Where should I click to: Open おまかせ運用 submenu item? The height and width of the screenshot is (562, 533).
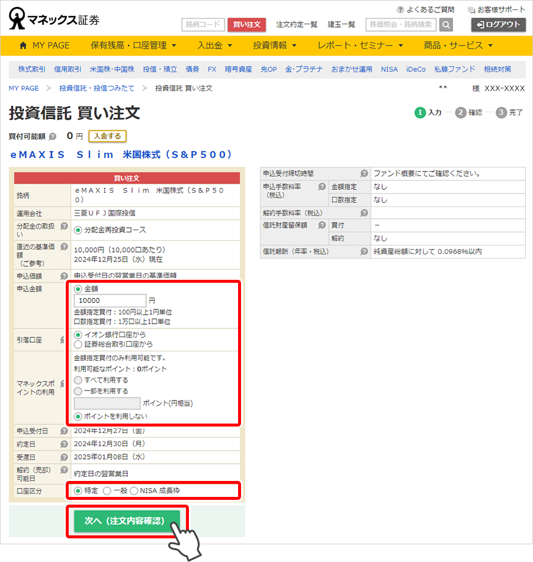tap(352, 70)
